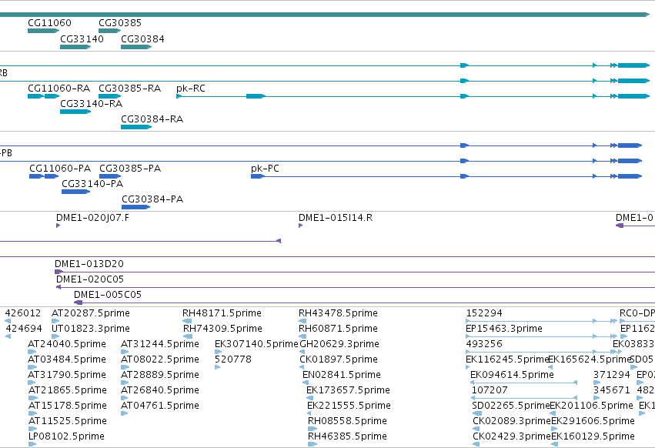This screenshot has width=655, height=448.
Task: Select AT24040.5prime EST
Action: [32, 352]
